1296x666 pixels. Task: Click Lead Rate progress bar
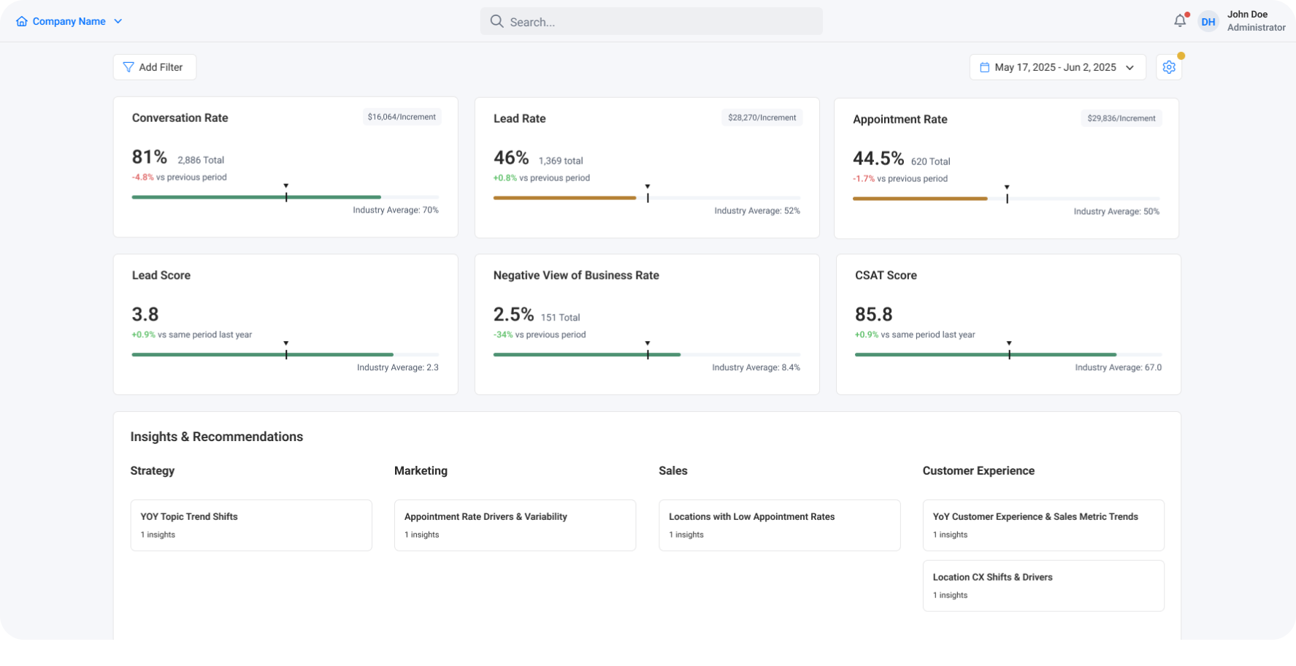pos(647,198)
